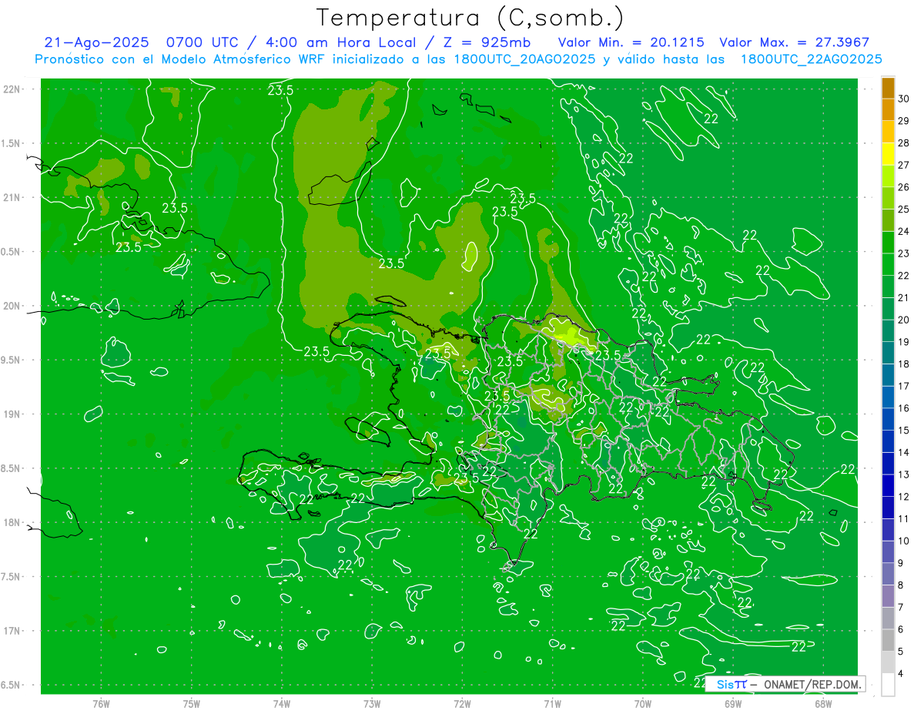Image resolution: width=924 pixels, height=714 pixels.
Task: Click the legend value "10"
Action: pyautogui.click(x=904, y=541)
